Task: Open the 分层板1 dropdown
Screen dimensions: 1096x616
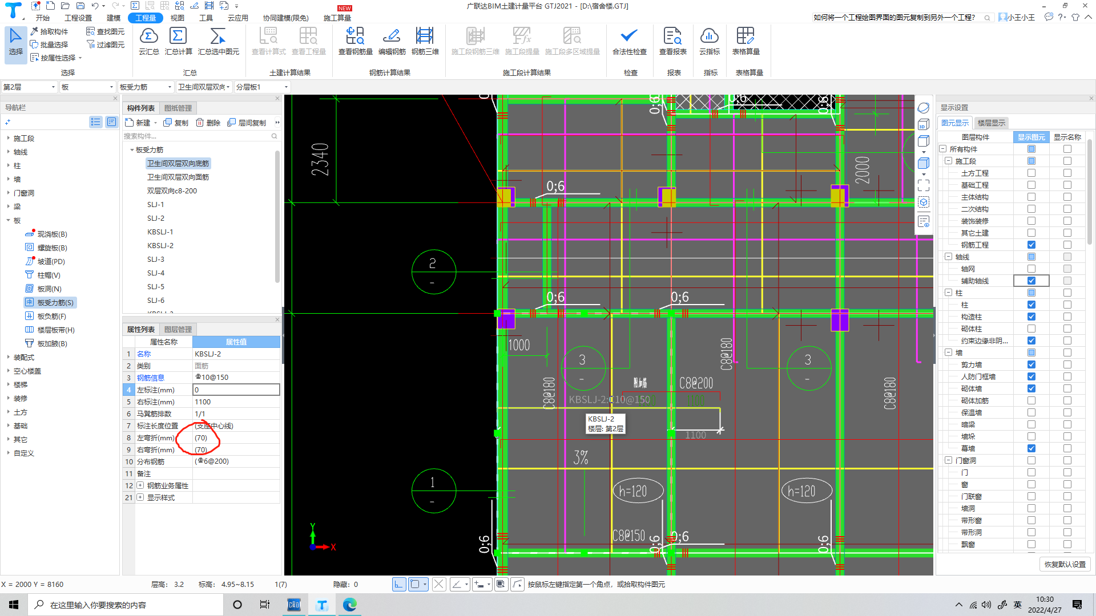Action: 262,87
